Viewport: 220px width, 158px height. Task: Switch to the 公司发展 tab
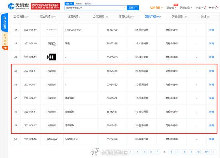click(x=100, y=16)
